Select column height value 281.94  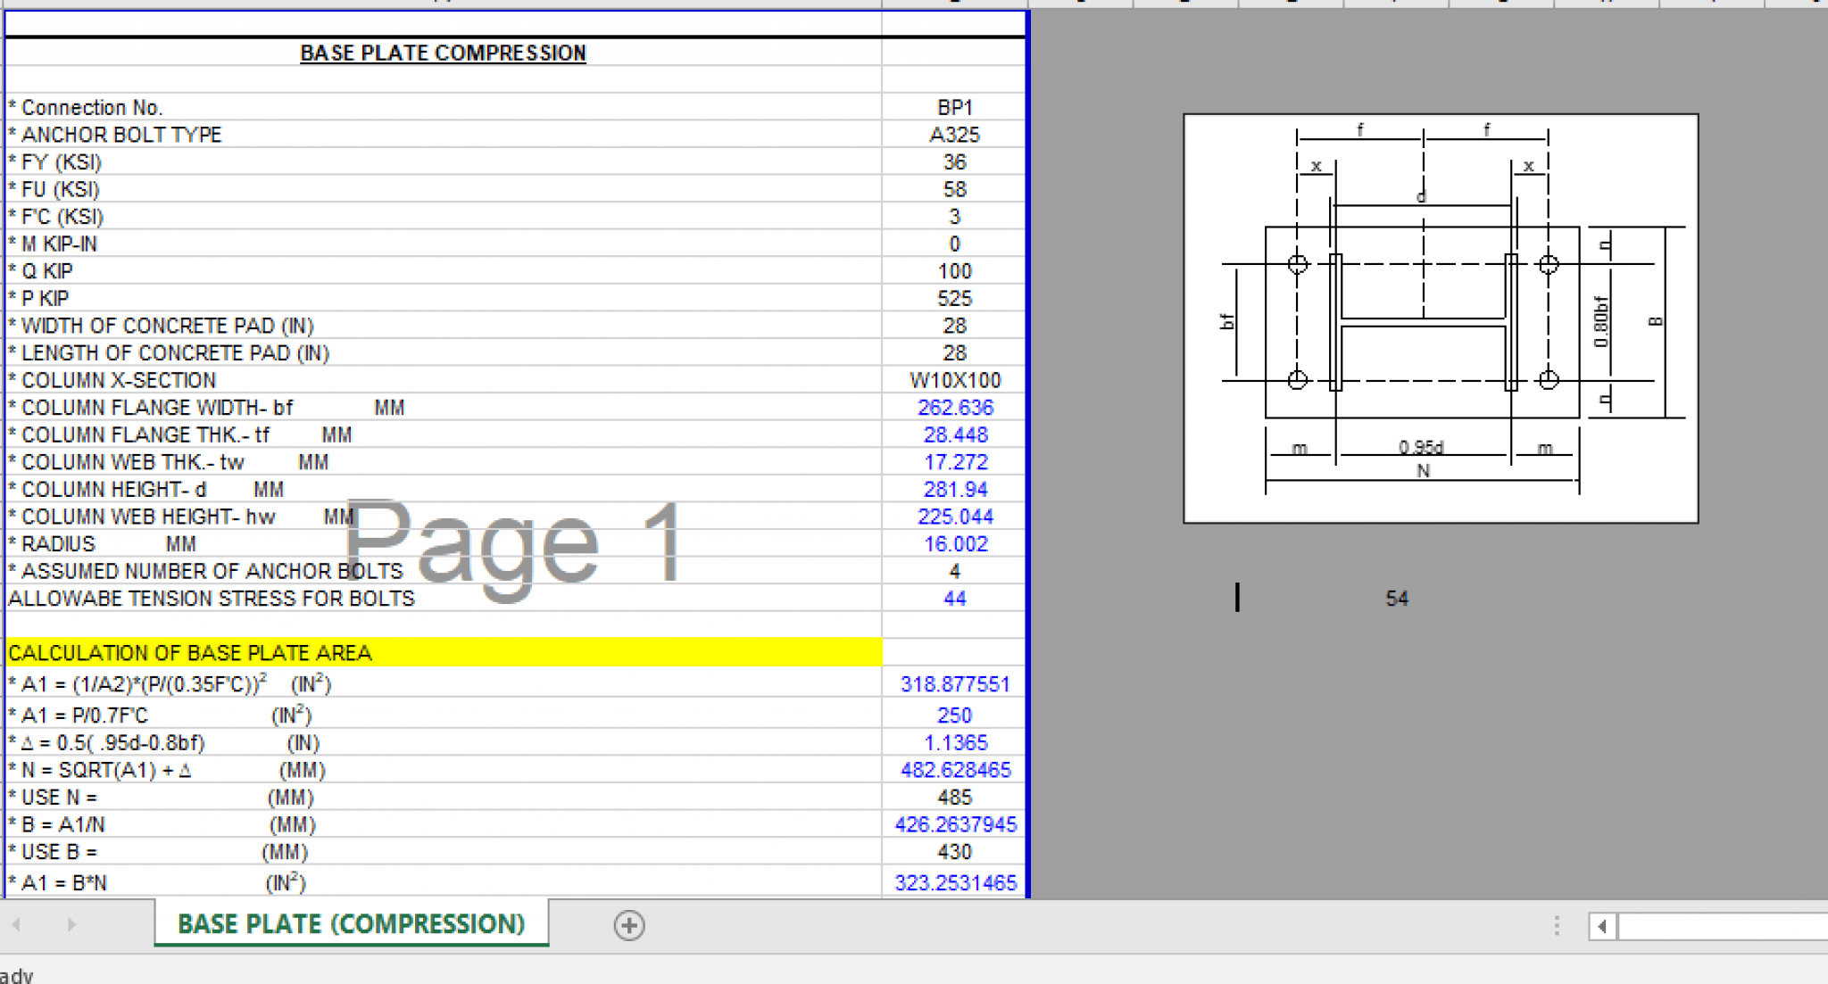point(954,489)
